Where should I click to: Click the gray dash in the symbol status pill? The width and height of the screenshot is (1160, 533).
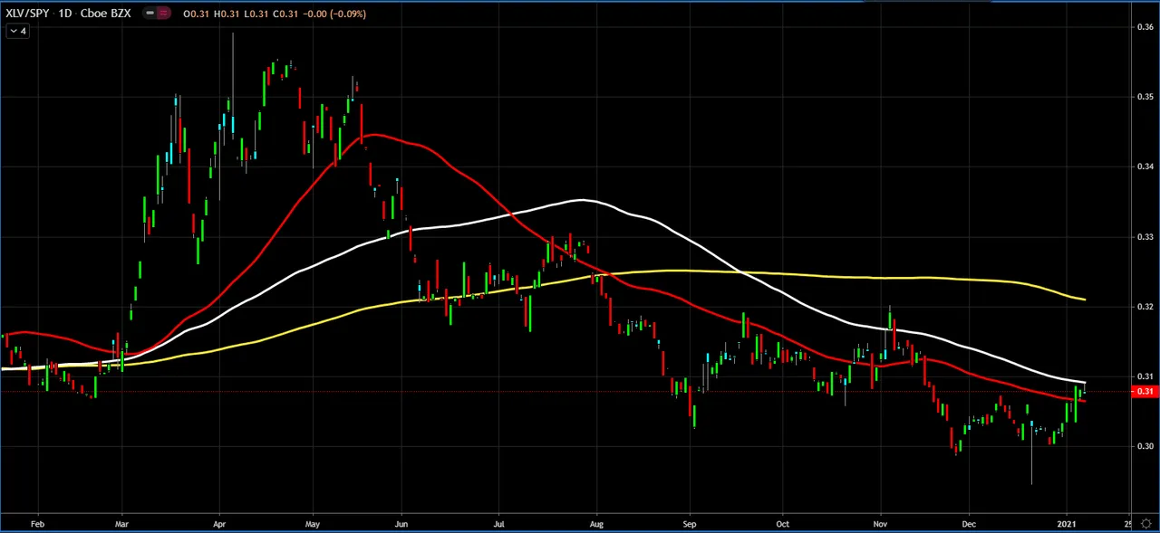pyautogui.click(x=149, y=14)
